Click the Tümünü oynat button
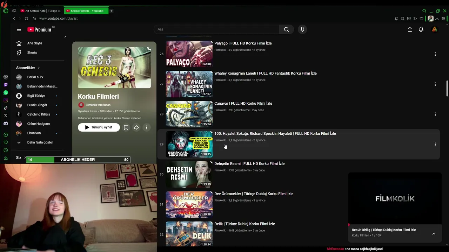This screenshot has width=449, height=252. pos(99,127)
